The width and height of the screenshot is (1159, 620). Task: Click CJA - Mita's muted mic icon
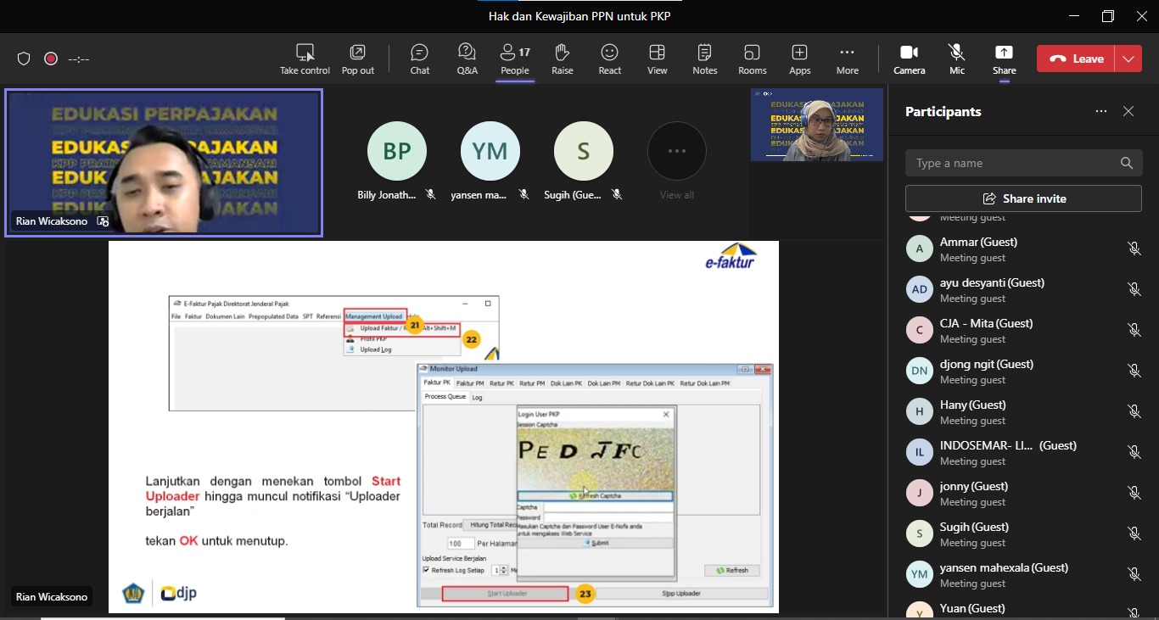[1134, 330]
